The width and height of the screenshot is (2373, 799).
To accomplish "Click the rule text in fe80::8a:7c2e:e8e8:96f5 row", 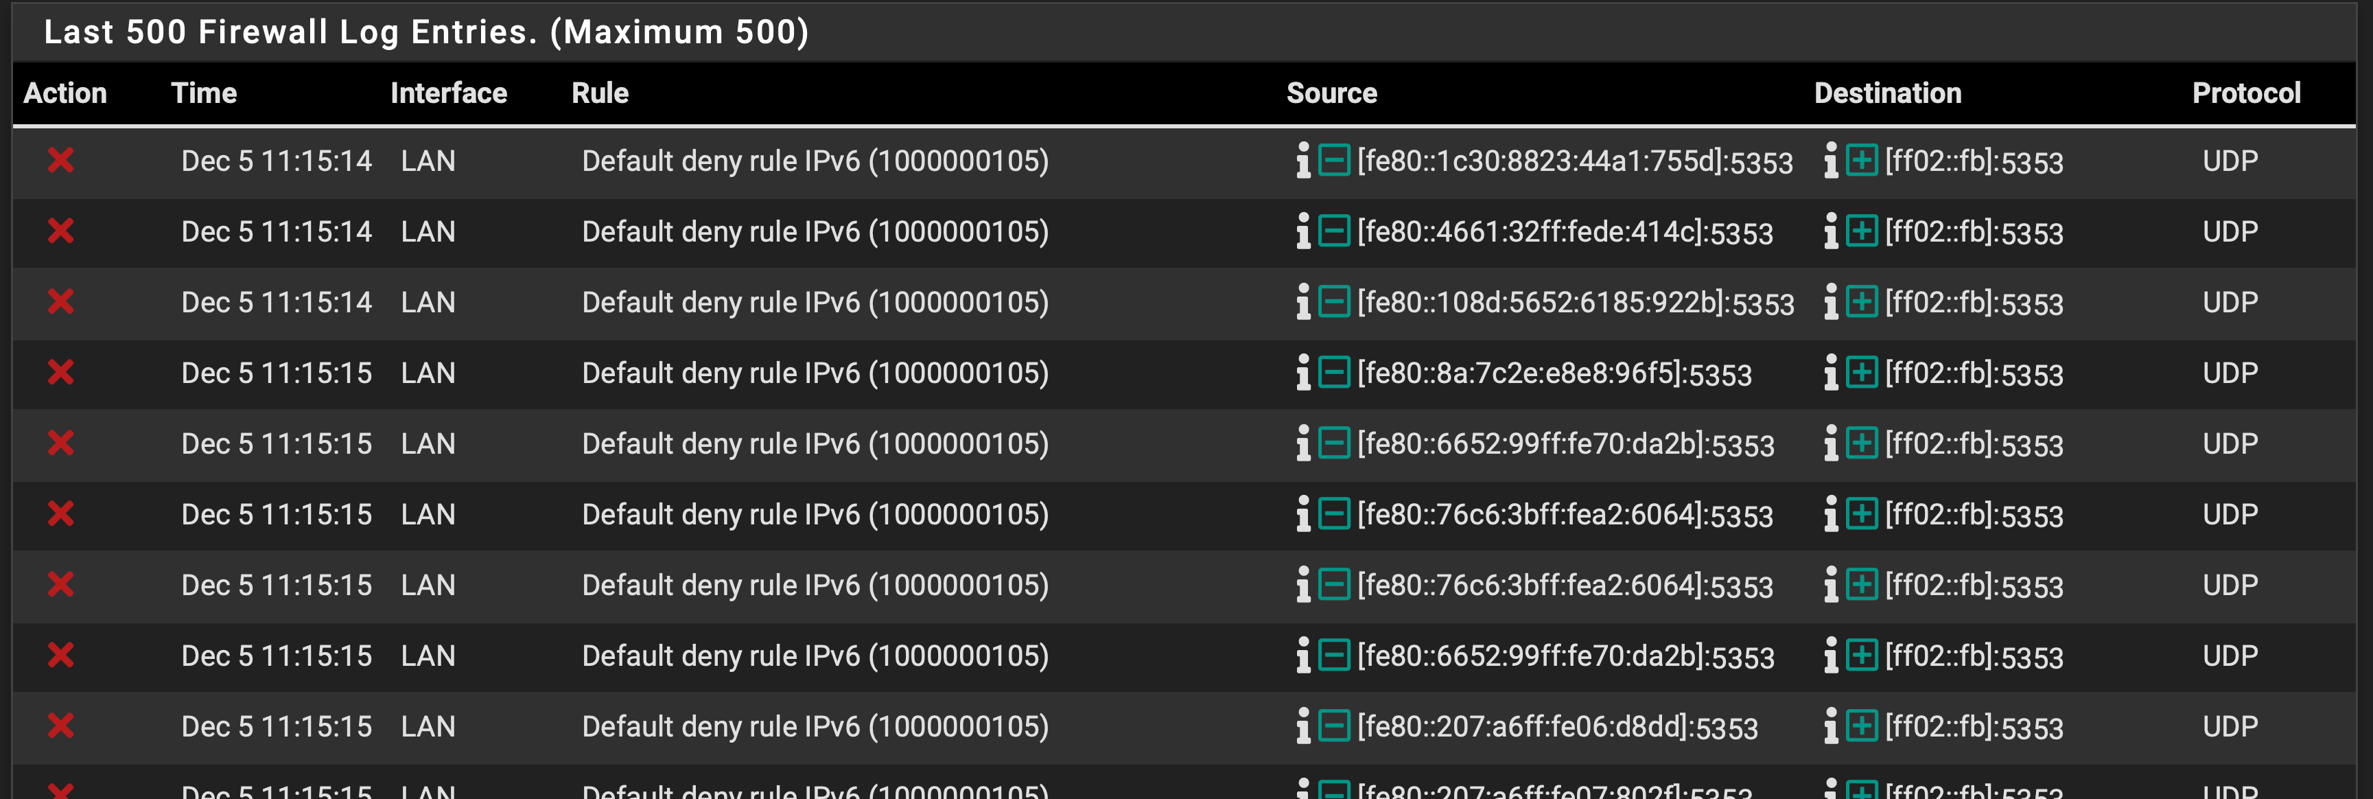I will pos(815,373).
